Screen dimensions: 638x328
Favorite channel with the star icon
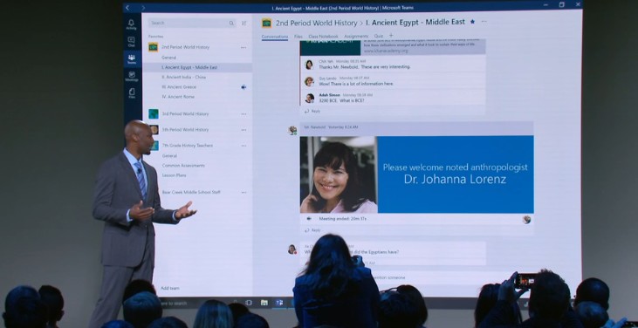pyautogui.click(x=472, y=22)
